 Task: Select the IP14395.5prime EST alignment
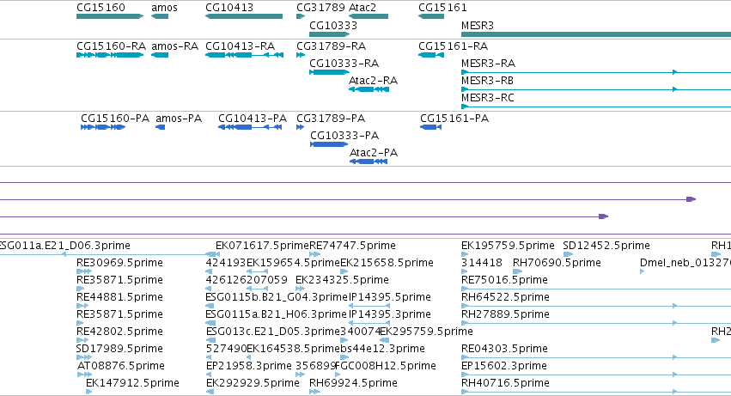[x=369, y=306]
